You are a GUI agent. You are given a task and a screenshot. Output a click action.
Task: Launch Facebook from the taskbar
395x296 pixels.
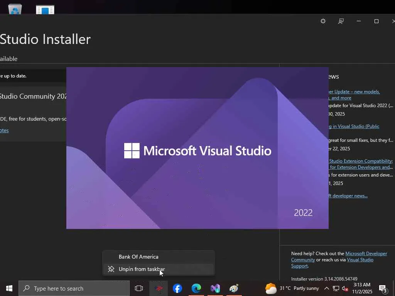click(x=177, y=288)
